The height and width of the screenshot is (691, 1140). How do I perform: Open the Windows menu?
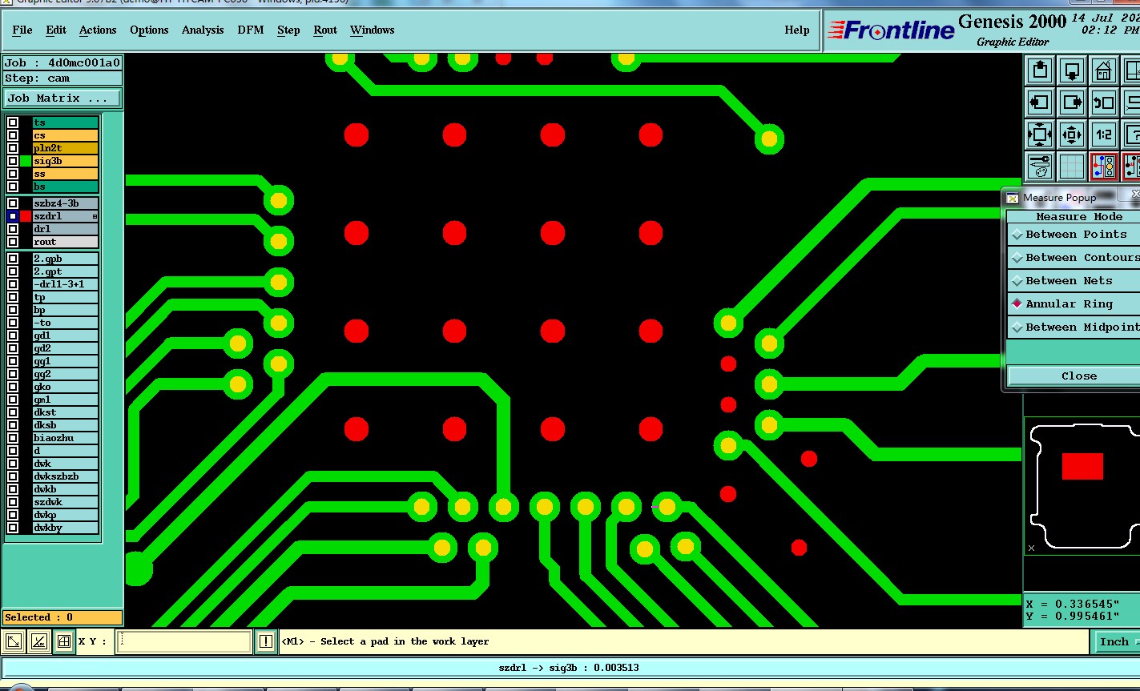pos(372,30)
